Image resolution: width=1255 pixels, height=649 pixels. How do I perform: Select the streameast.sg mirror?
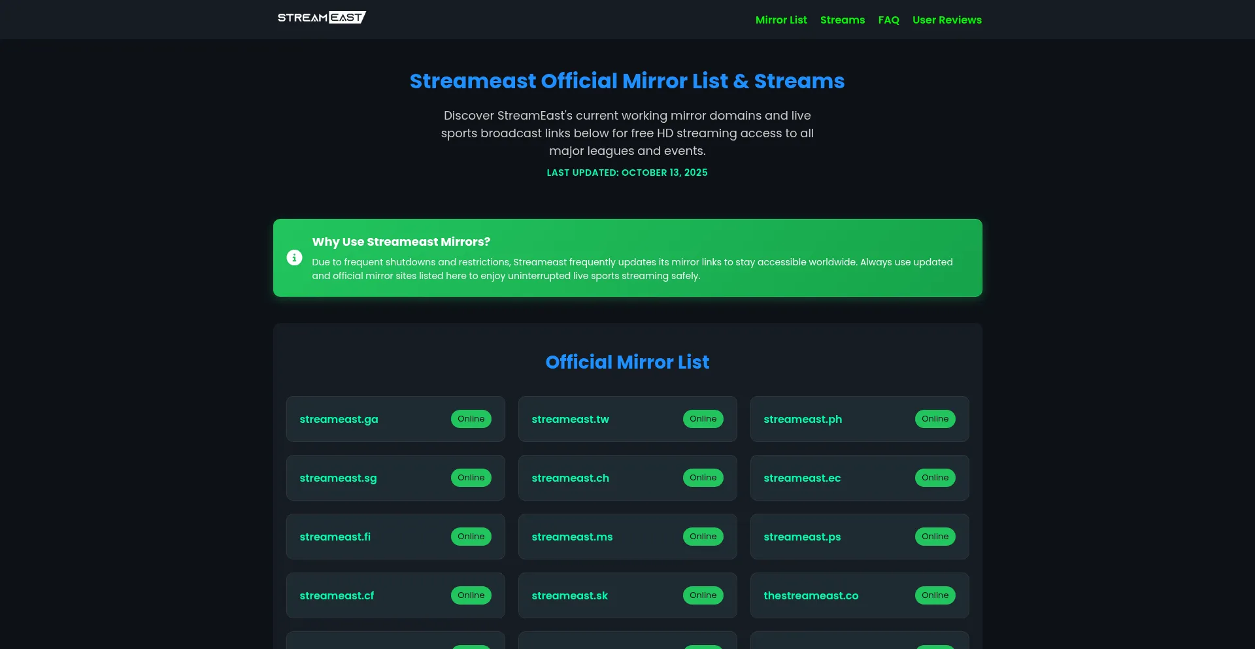coord(338,478)
